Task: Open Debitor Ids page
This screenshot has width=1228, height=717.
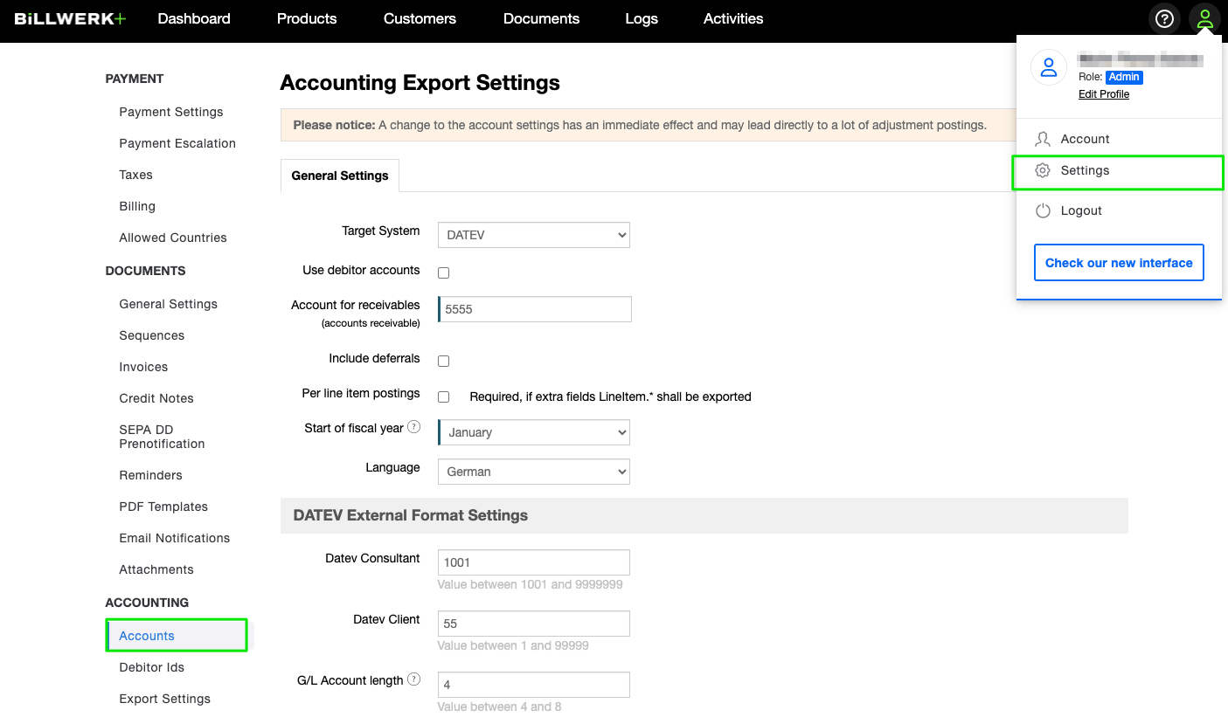Action: (152, 667)
